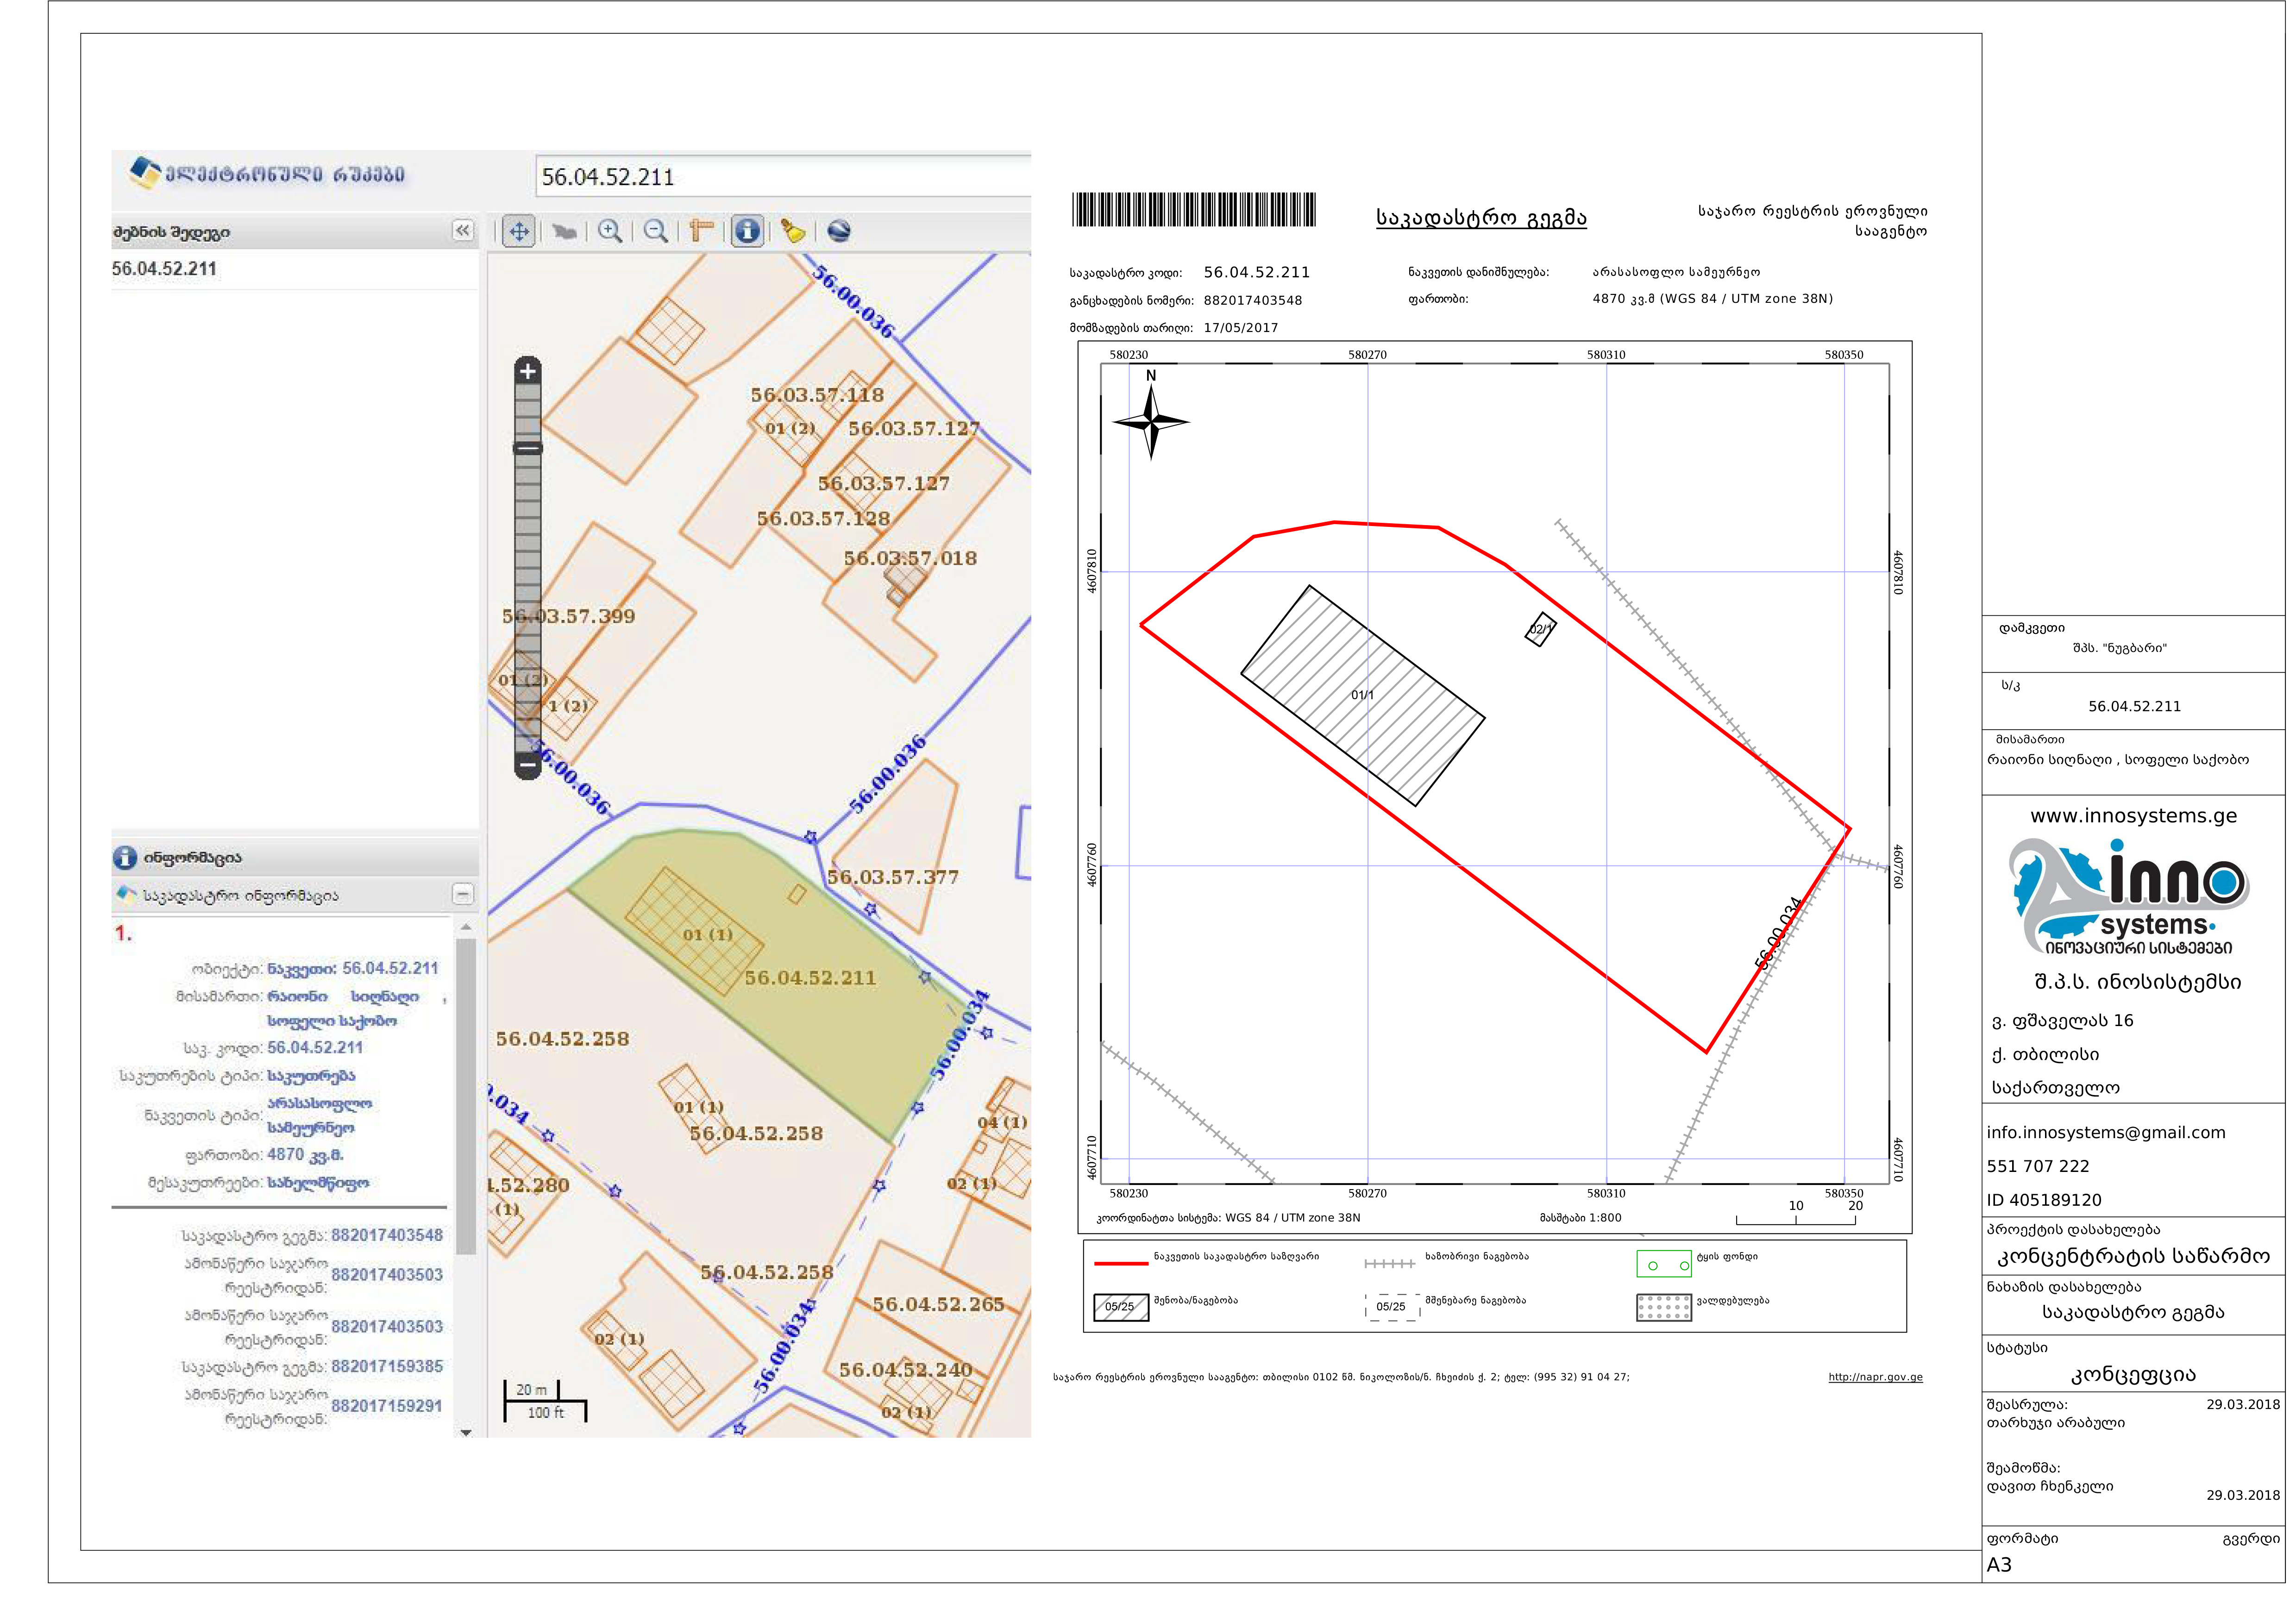Click parcel label 56.03.57.018 on map
Image resolution: width=2296 pixels, height=1616 pixels.
point(910,559)
